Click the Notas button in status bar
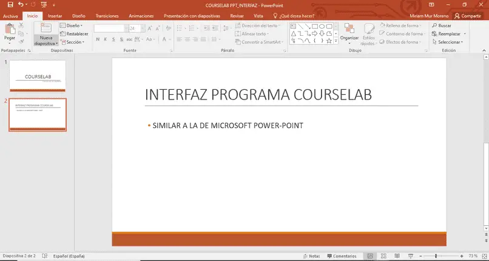The image size is (489, 261). (x=312, y=256)
